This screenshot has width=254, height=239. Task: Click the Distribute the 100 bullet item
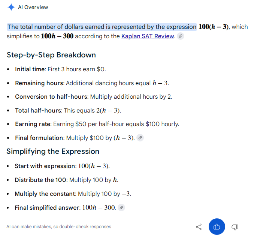coord(66,180)
